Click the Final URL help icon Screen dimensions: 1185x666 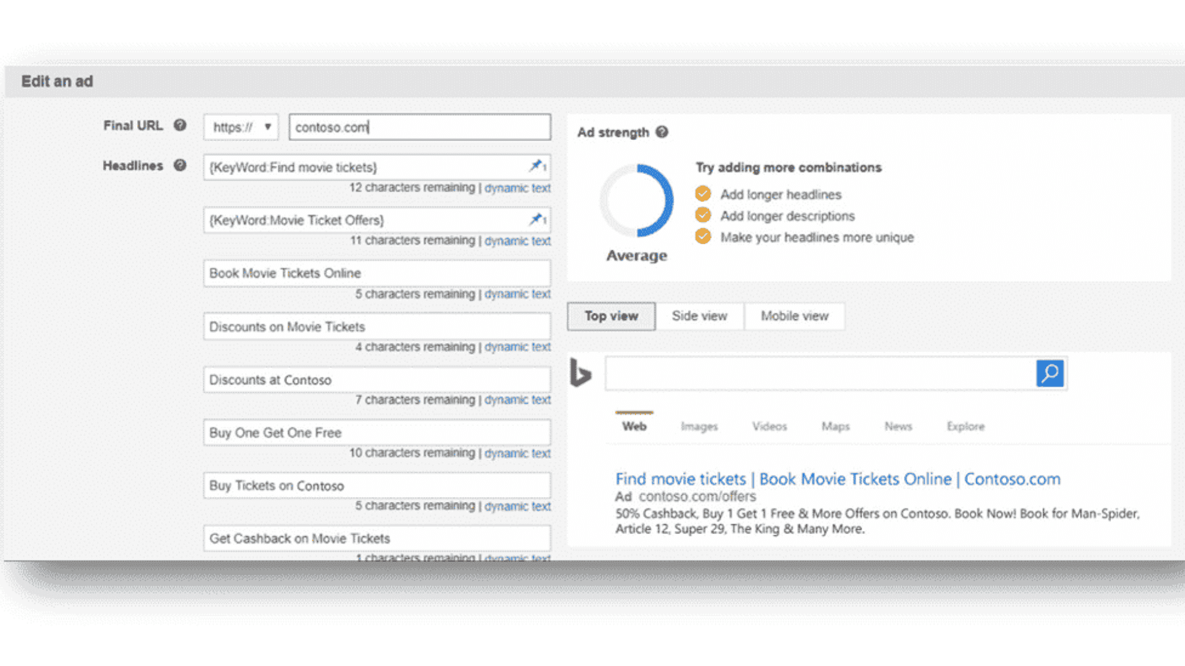pyautogui.click(x=180, y=125)
